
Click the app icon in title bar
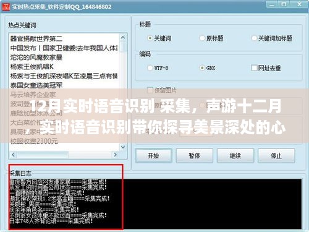(x=6, y=7)
